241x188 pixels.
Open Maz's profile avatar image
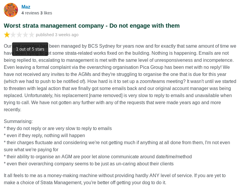pyautogui.click(x=11, y=10)
